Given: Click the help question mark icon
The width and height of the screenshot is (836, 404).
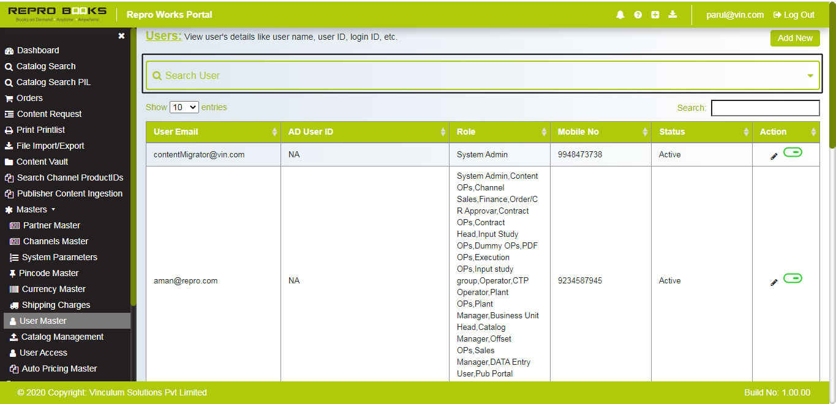Looking at the screenshot, I should point(638,14).
